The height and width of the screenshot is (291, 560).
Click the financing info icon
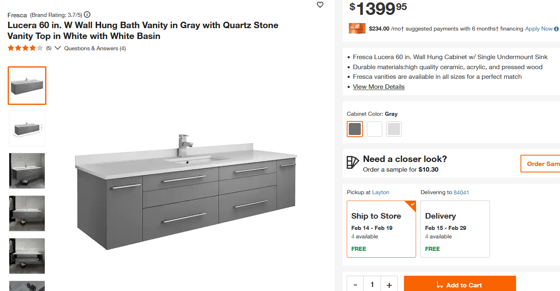(x=556, y=29)
